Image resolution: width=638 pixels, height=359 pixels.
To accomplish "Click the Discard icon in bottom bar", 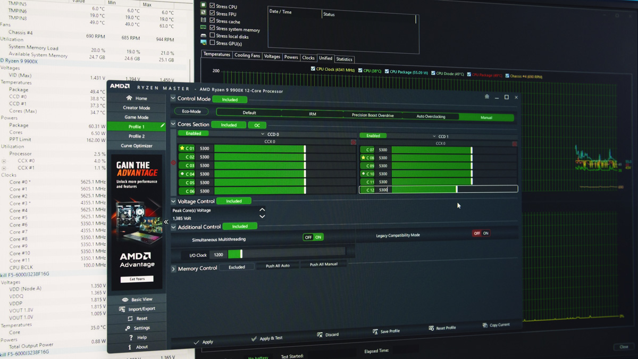I will click(320, 335).
